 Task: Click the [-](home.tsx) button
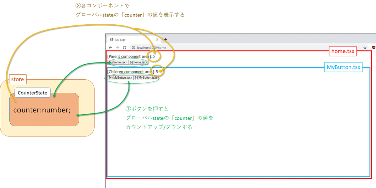138,62
